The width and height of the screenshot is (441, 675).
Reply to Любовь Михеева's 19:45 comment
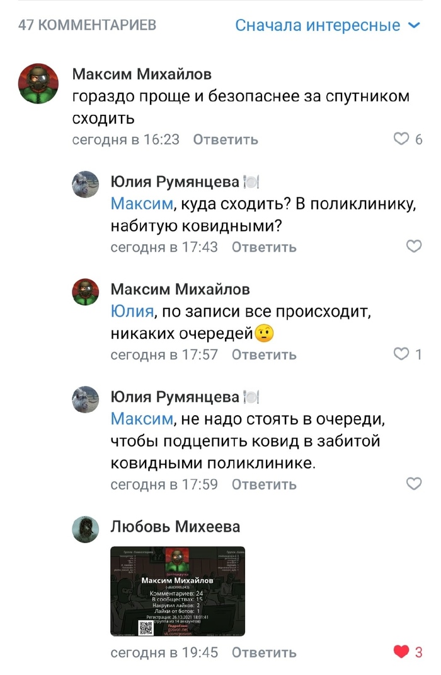point(264,652)
